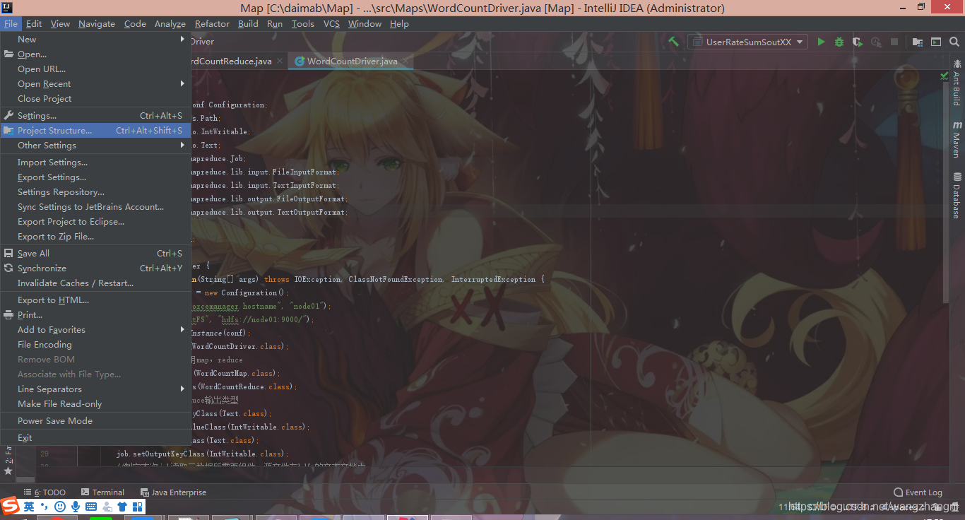Image resolution: width=965 pixels, height=520 pixels.
Task: Open Sogou skin shirt icon
Action: click(122, 507)
